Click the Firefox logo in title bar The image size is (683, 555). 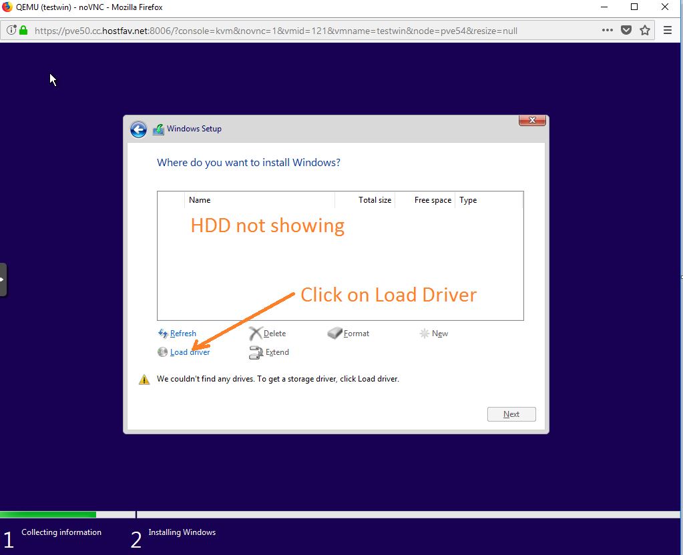7,7
